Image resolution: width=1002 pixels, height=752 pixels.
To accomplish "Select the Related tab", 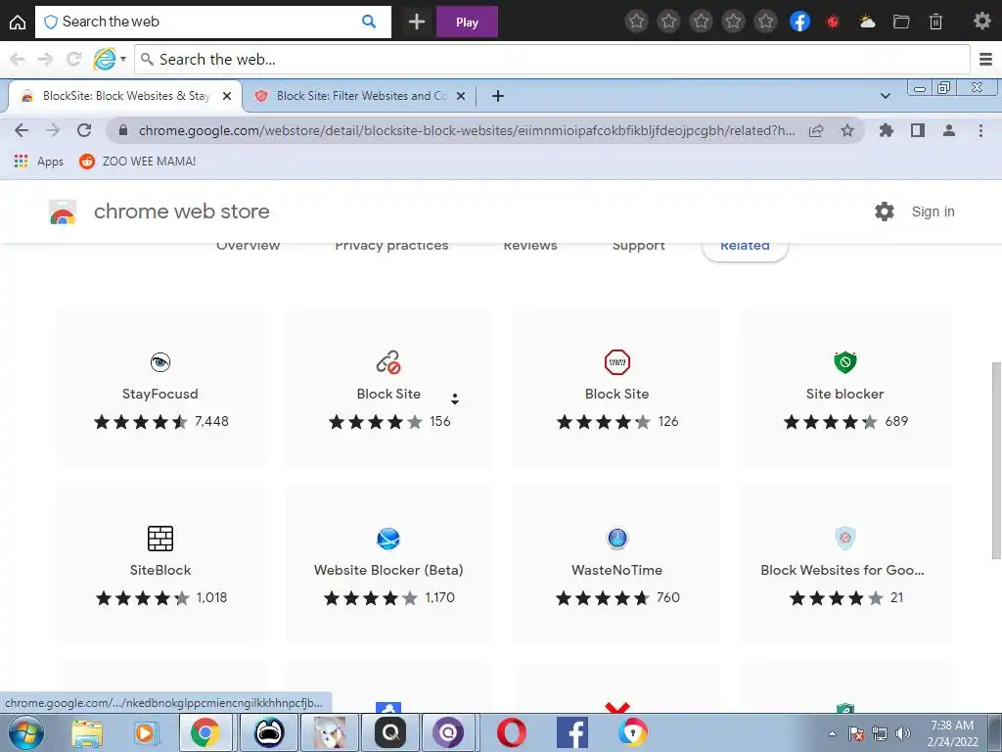I will tap(745, 249).
